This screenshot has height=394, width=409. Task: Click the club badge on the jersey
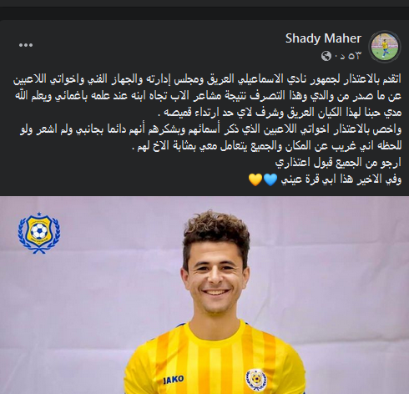pos(255,380)
